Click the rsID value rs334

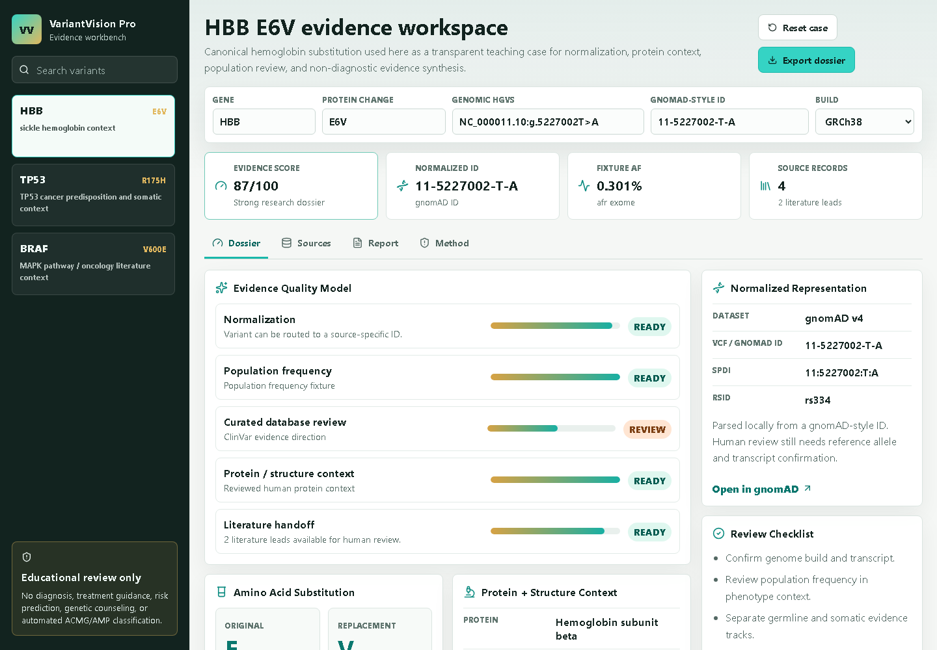tap(818, 400)
